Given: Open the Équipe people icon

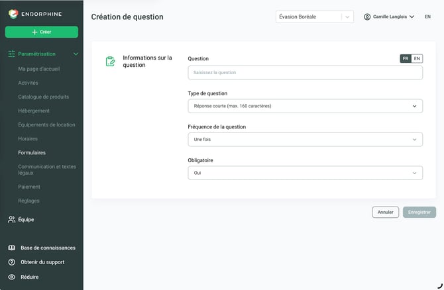Looking at the screenshot, I should coord(12,220).
